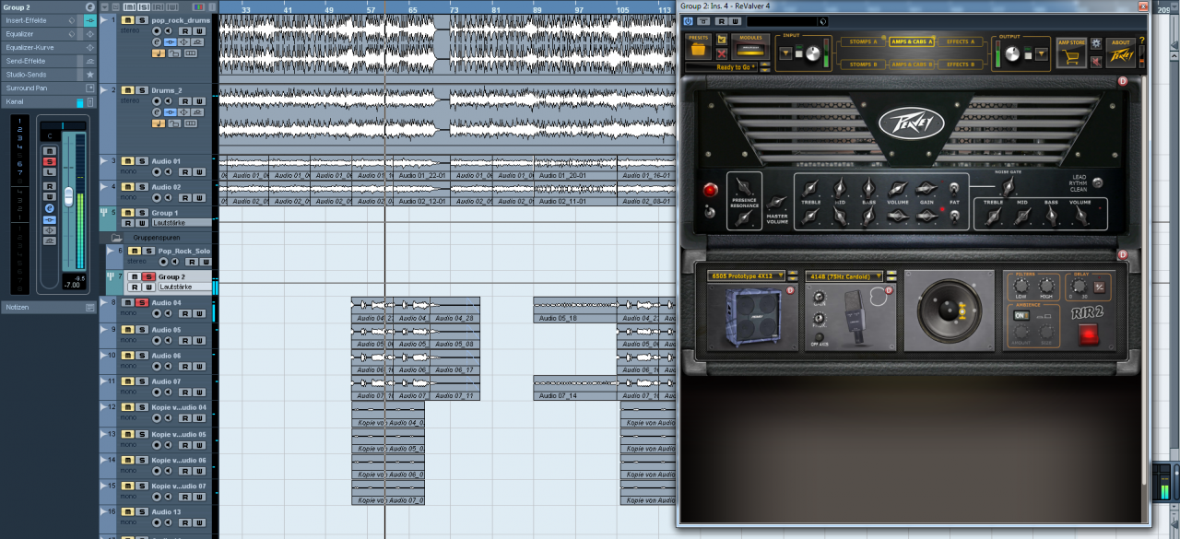1180x539 pixels.
Task: Open the input options dropdown arrow
Action: point(785,54)
